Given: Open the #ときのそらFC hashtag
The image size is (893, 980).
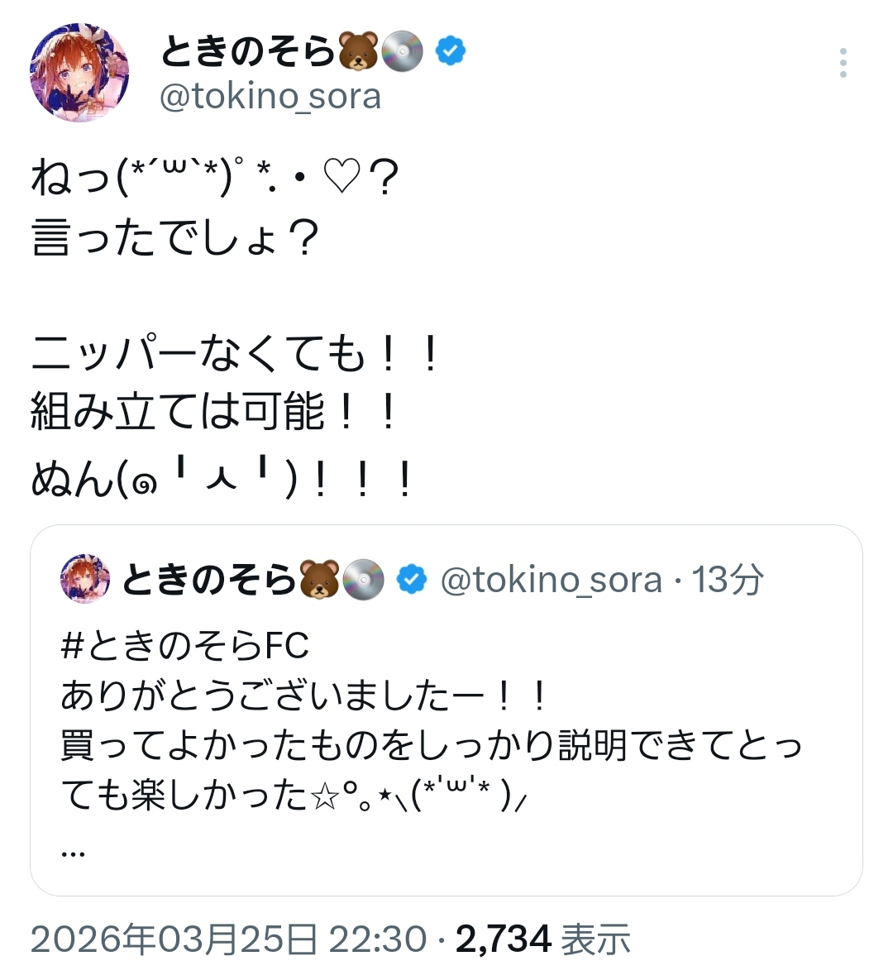Looking at the screenshot, I should (184, 646).
